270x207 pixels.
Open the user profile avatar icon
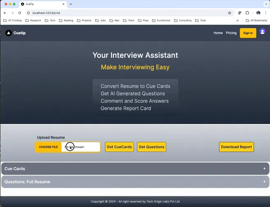point(262,31)
